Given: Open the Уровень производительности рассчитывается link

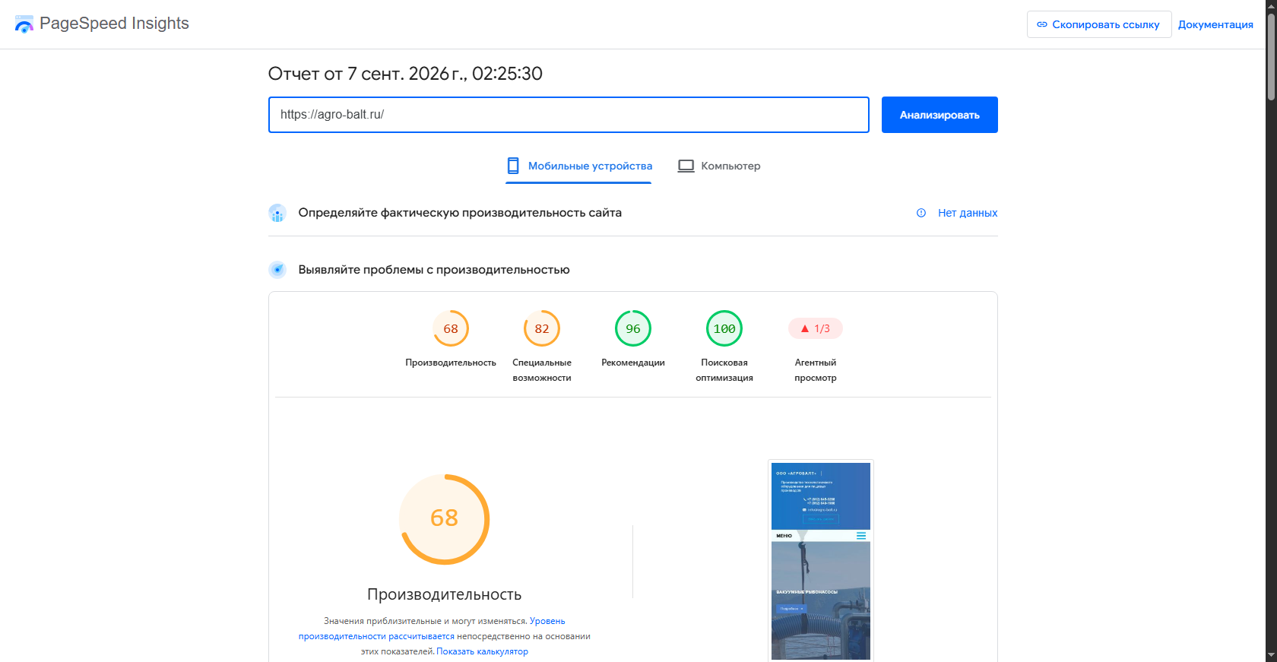Looking at the screenshot, I should (x=432, y=629).
